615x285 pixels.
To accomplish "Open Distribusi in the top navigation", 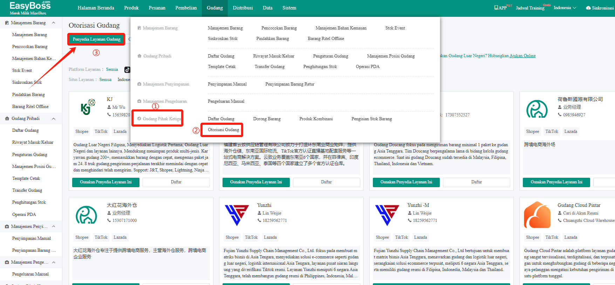I will [x=242, y=8].
